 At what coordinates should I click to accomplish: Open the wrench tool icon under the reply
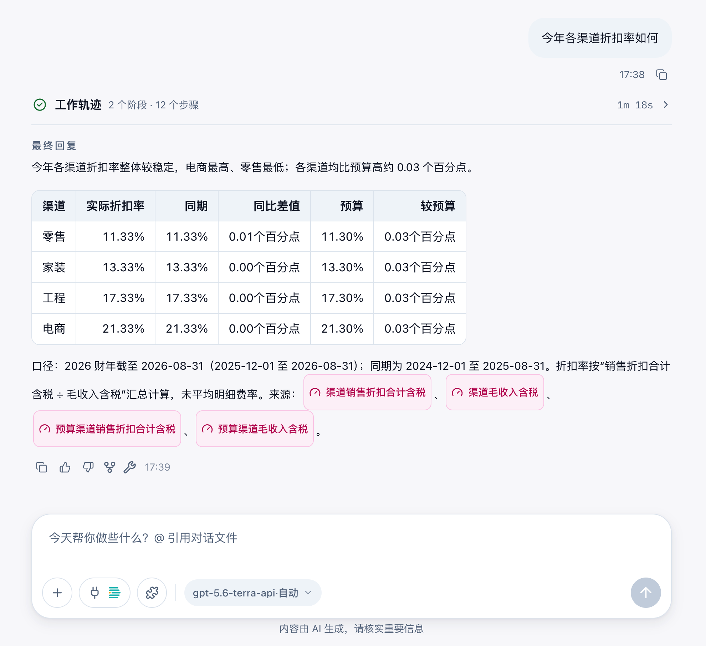(130, 467)
